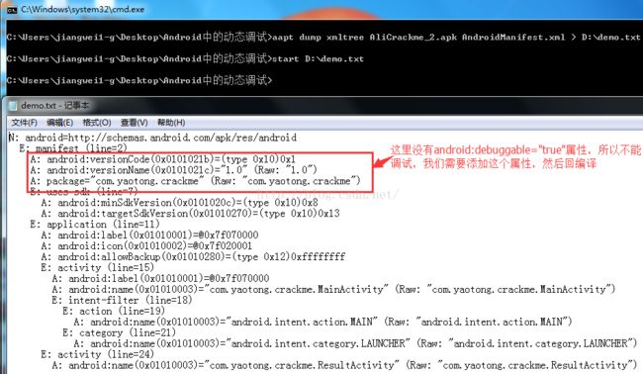Click the android:label=@0x7f070000 line under application

[x=149, y=234]
